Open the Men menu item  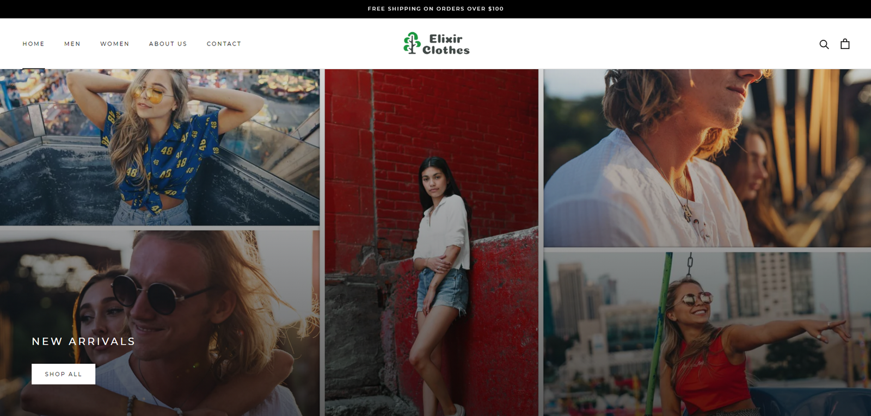point(72,44)
